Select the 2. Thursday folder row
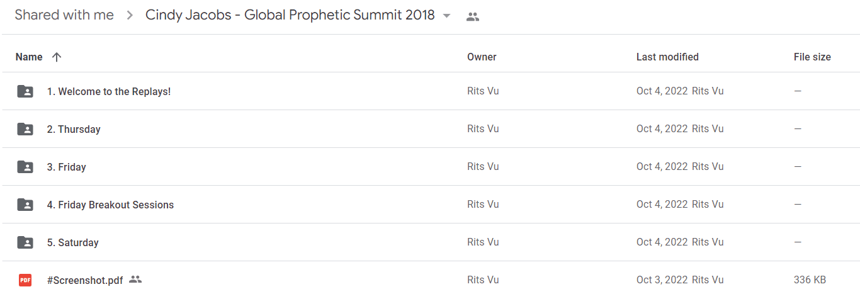The image size is (860, 294). 430,129
